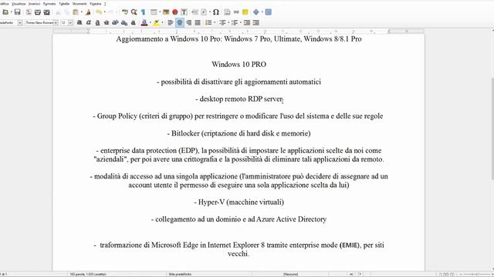Increase paragraph indent icon
Screen dimensions: 494x277
point(247,22)
